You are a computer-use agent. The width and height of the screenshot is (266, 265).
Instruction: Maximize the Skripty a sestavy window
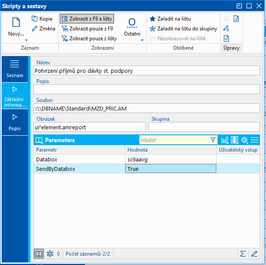click(249, 6)
